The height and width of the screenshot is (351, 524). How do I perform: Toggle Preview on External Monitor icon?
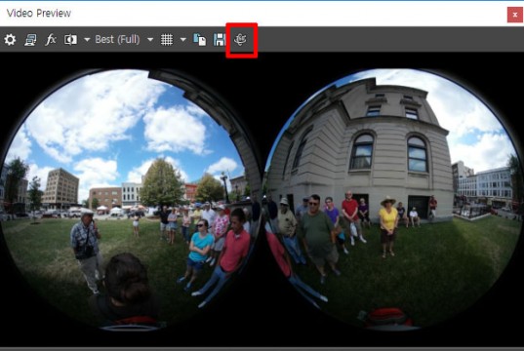(x=30, y=40)
